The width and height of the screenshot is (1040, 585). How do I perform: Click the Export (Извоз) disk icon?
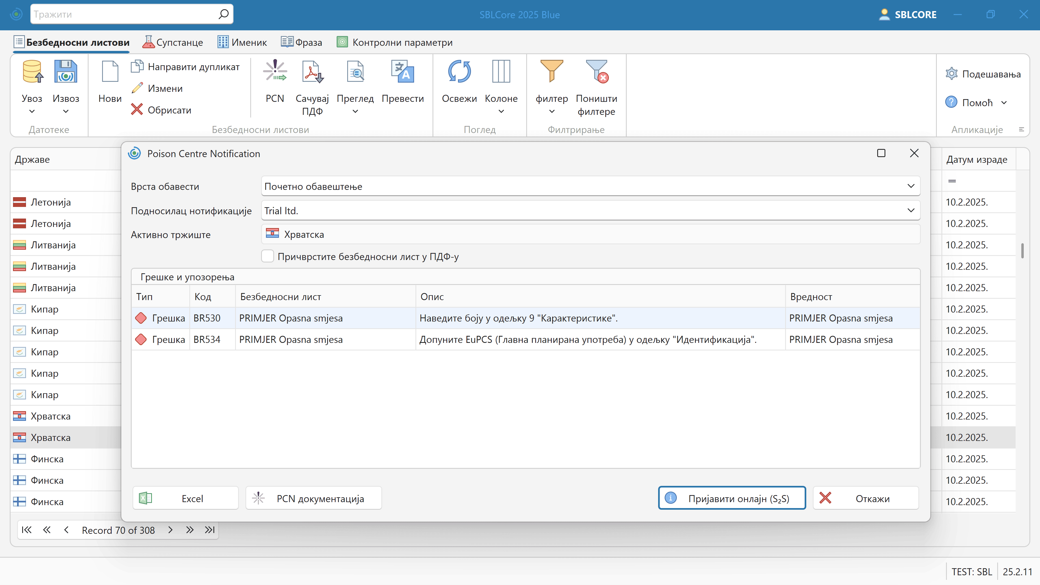[66, 72]
